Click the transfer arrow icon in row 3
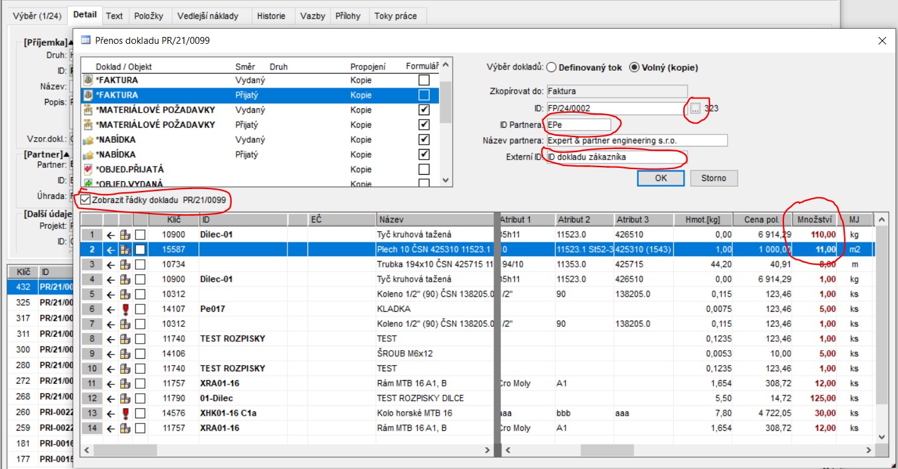Viewport: 898px width, 469px height. click(x=111, y=264)
